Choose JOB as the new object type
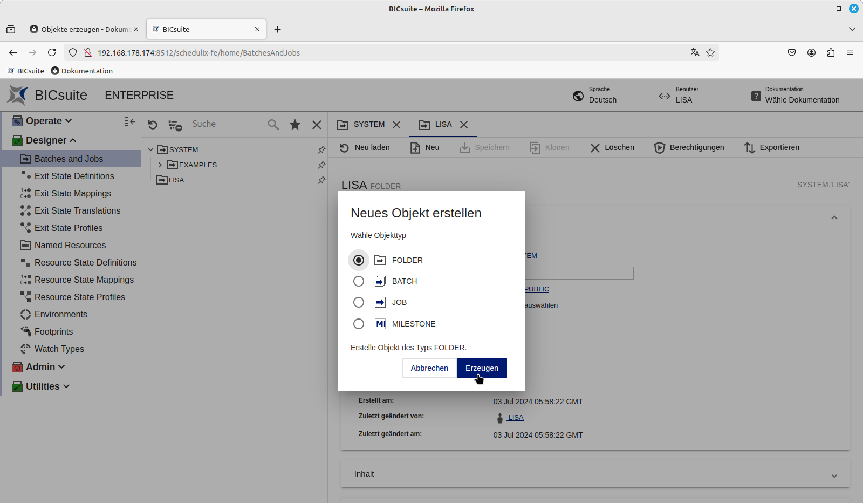Viewport: 863px width, 503px height. pos(359,302)
